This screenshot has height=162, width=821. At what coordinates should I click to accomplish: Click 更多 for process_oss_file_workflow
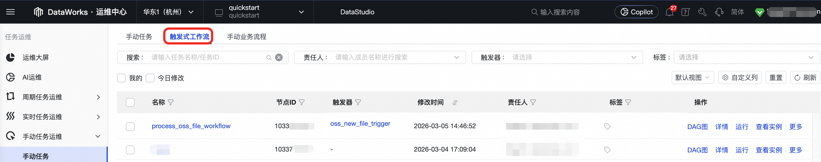[x=795, y=127]
